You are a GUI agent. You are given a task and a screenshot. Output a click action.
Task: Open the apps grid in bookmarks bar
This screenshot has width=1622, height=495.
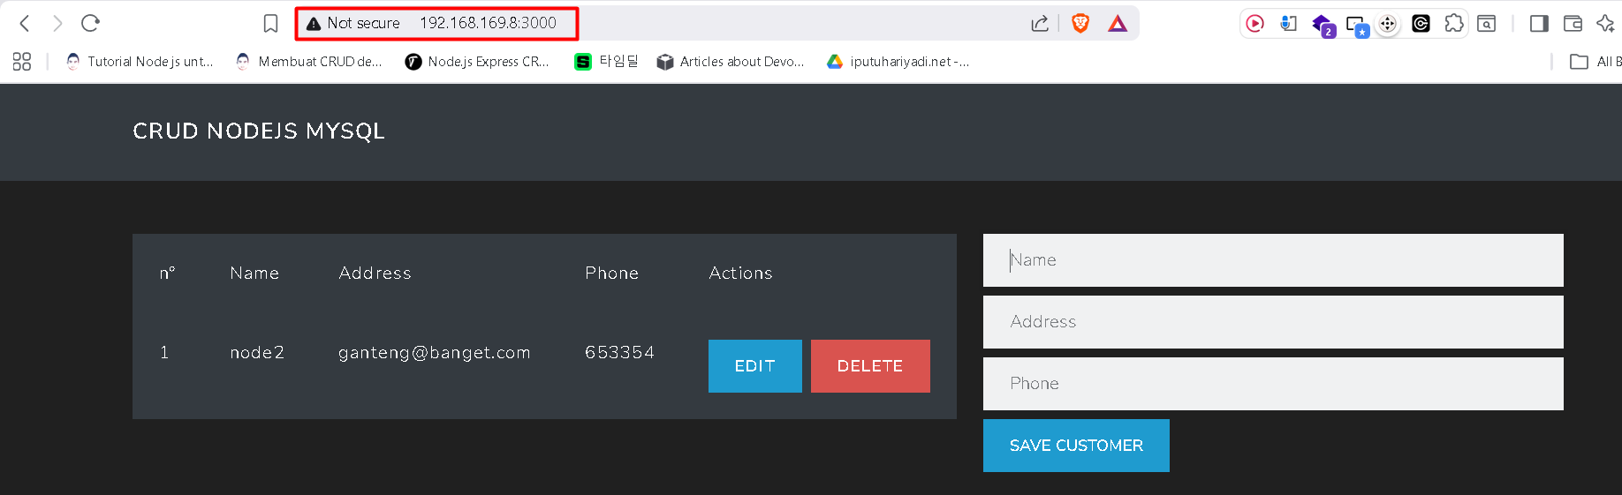pyautogui.click(x=22, y=62)
